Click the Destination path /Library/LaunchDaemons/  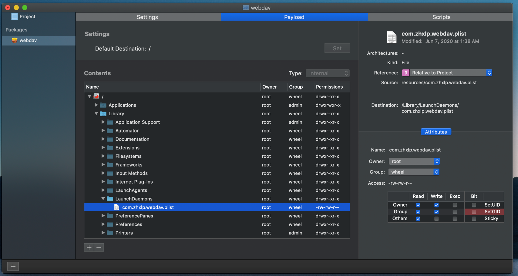[x=430, y=105]
